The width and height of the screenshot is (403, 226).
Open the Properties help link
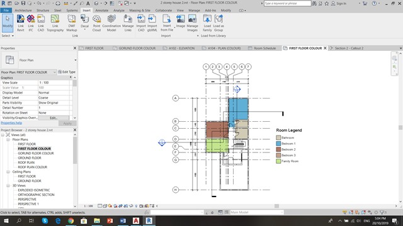tap(11, 123)
